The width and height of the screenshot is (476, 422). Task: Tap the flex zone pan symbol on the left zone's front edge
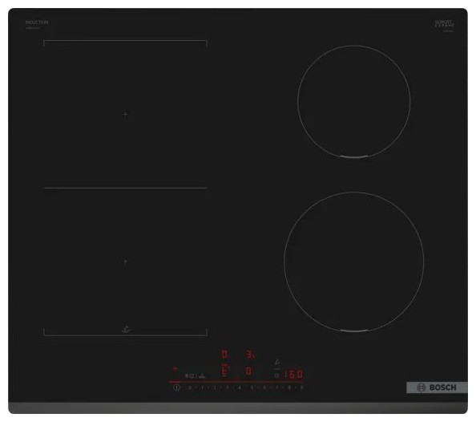click(x=126, y=329)
